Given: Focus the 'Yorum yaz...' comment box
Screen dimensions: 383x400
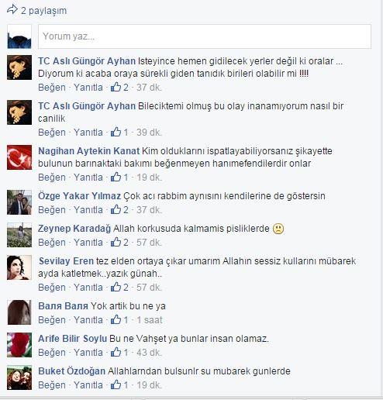Looking at the screenshot, I should [x=205, y=36].
